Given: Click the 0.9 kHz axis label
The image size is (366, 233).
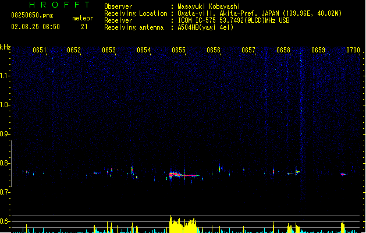Looking at the screenshot, I should pyautogui.click(x=5, y=134).
